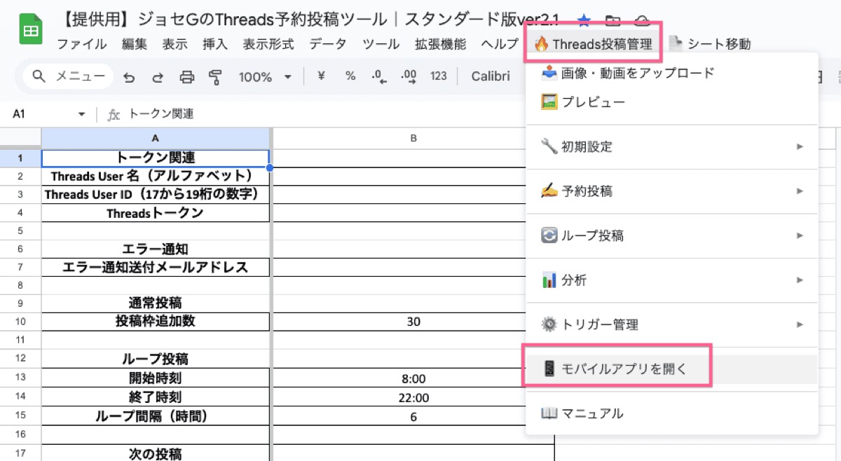The height and width of the screenshot is (461, 841).
Task: Select cell トークン関連
Action: click(x=156, y=158)
